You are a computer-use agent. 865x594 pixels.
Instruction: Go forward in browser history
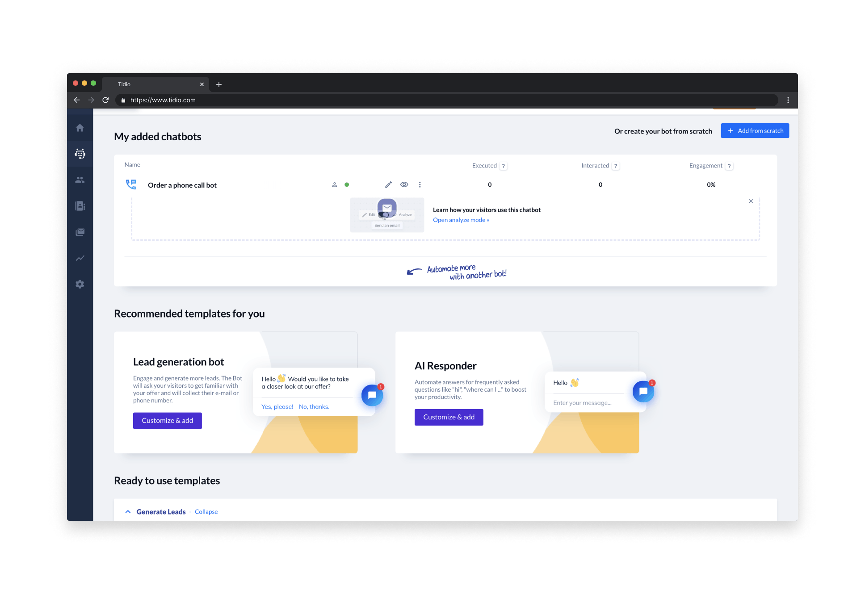(x=91, y=100)
